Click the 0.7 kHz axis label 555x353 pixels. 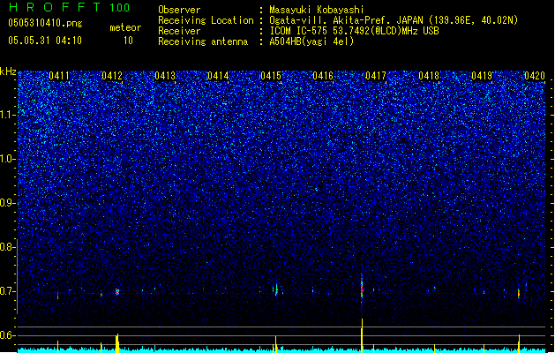click(7, 291)
